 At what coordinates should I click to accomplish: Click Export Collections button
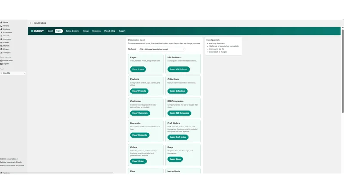(x=178, y=91)
